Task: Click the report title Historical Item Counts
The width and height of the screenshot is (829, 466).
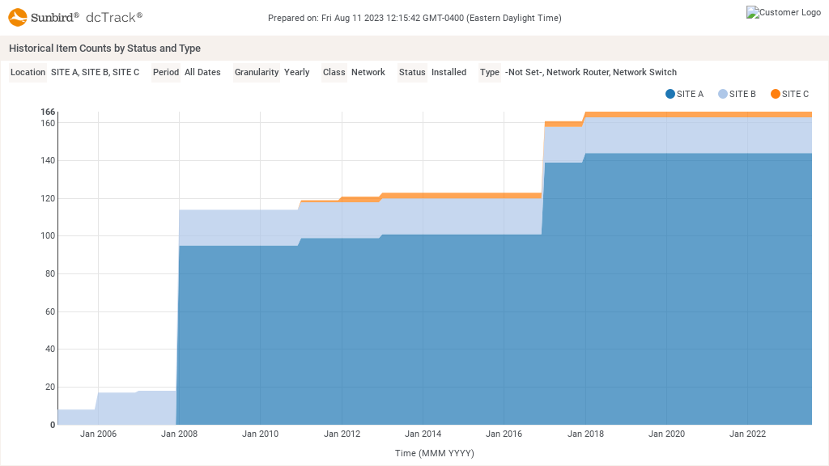Action: 104,49
